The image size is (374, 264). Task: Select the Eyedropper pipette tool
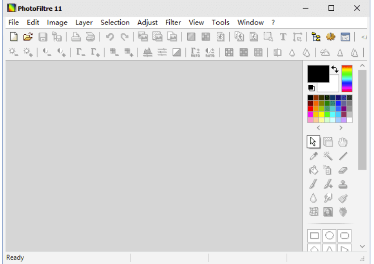(x=313, y=156)
